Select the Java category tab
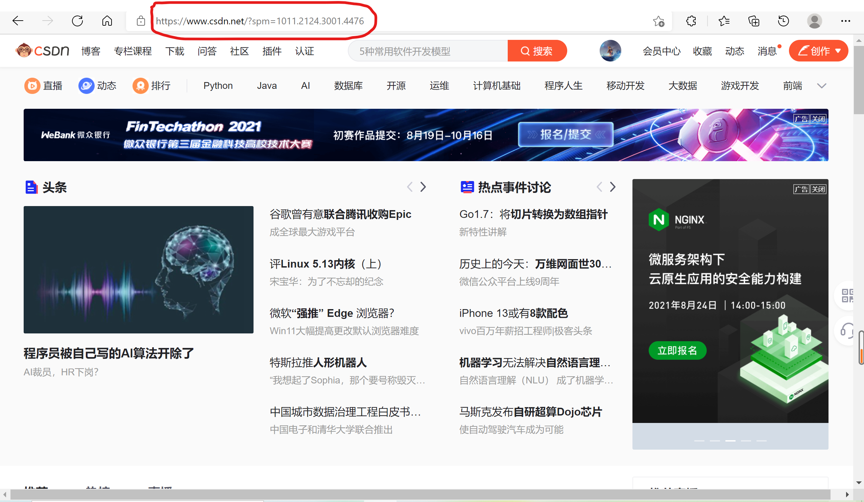 pyautogui.click(x=267, y=86)
